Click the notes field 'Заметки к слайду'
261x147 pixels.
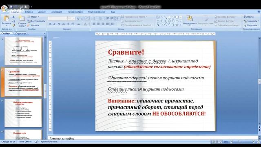click(x=153, y=138)
